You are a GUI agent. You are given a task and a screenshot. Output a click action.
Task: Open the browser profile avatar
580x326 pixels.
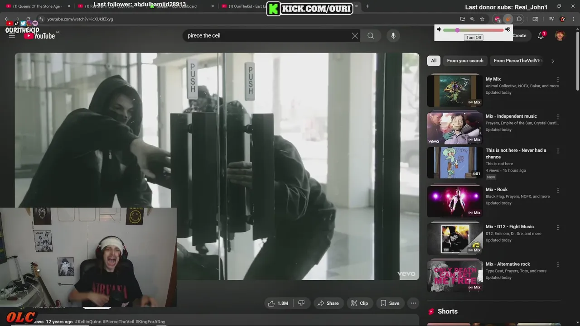(563, 19)
